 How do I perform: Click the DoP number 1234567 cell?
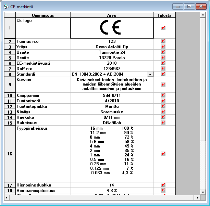(x=112, y=69)
